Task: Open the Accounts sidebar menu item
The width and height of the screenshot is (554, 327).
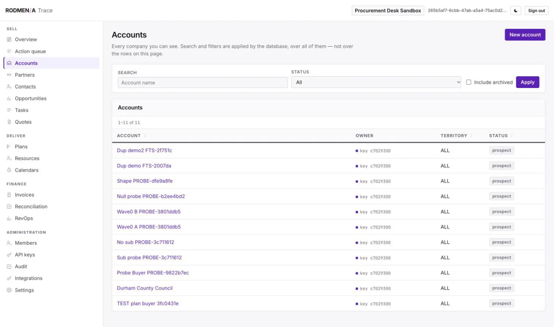Action: (52, 63)
